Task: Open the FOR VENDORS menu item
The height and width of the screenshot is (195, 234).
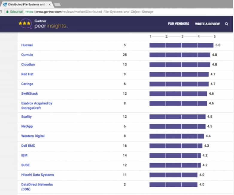Action: 178,24
